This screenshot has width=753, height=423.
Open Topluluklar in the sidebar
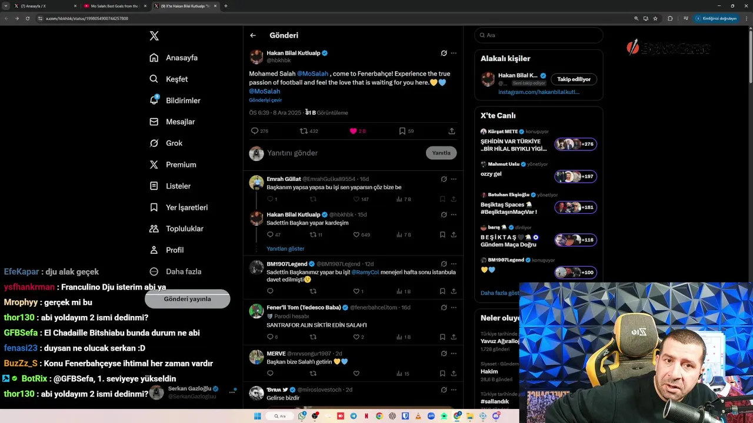coord(176,229)
